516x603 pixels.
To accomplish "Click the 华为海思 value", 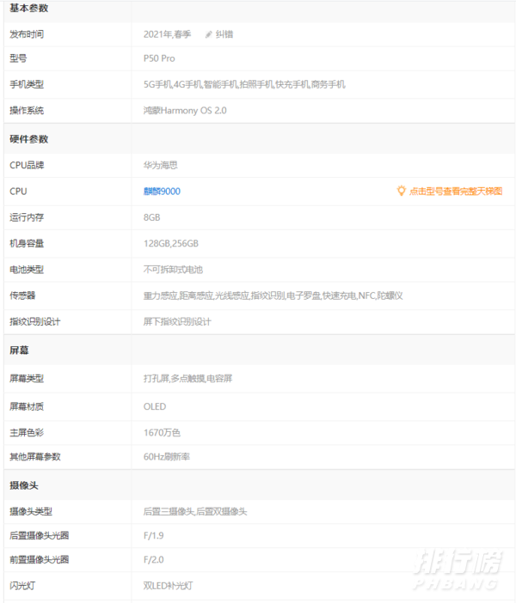I will [x=161, y=166].
